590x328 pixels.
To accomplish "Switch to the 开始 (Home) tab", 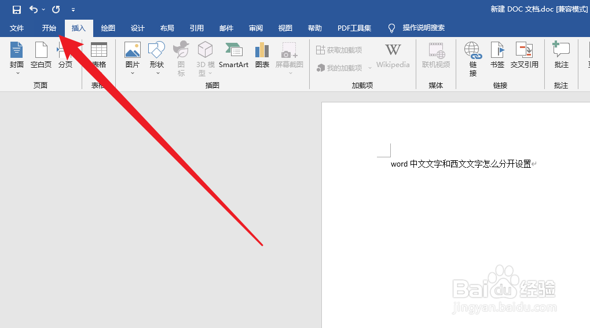I will (49, 28).
